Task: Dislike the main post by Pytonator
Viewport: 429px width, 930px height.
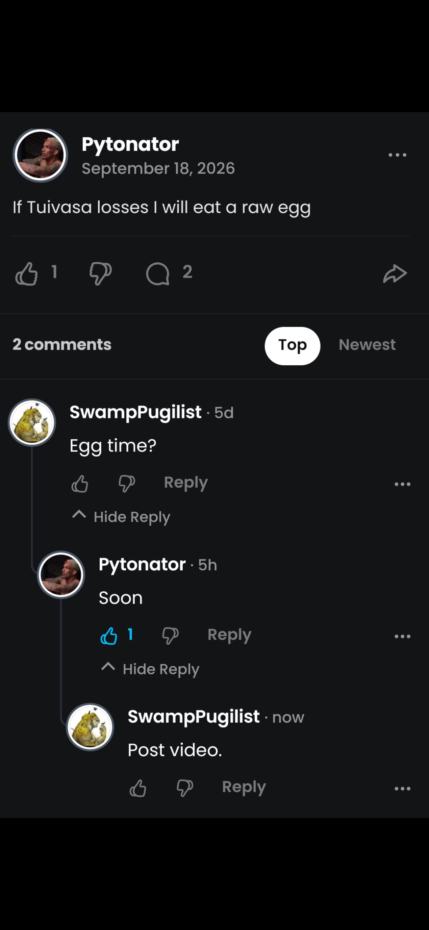Action: click(x=100, y=273)
